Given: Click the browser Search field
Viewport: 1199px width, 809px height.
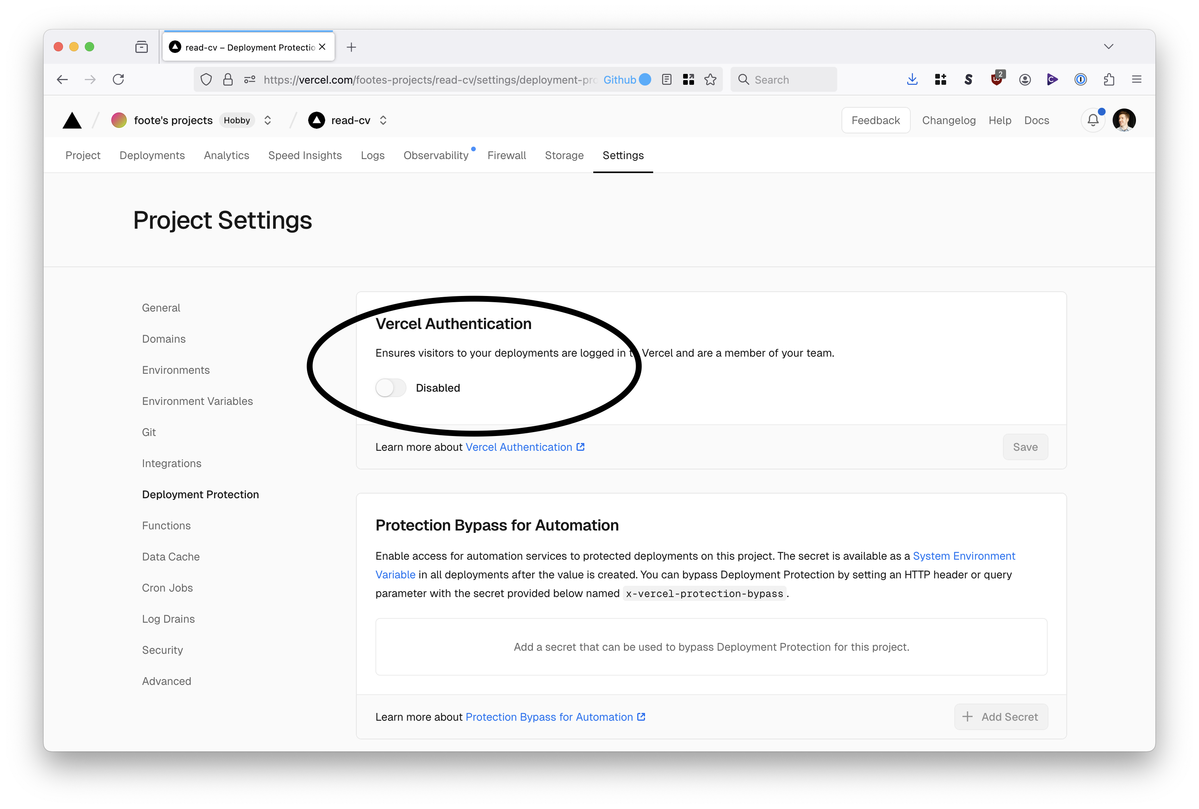Looking at the screenshot, I should pos(784,79).
